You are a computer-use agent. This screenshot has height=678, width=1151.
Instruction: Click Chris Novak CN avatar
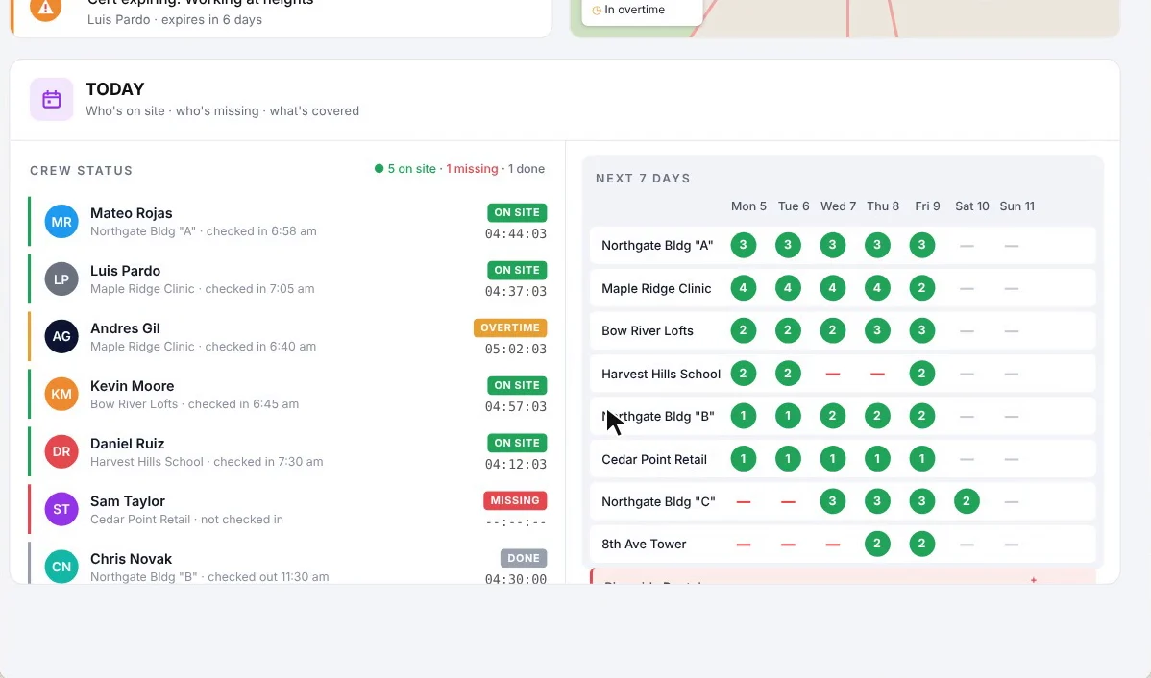(61, 568)
